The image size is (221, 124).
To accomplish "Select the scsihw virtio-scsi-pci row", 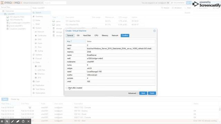I will tap(110, 75).
